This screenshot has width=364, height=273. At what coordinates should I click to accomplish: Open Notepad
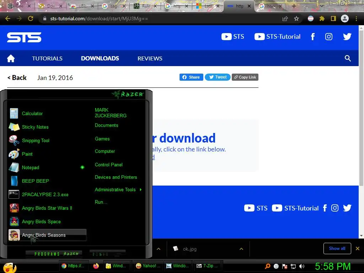click(x=47, y=167)
